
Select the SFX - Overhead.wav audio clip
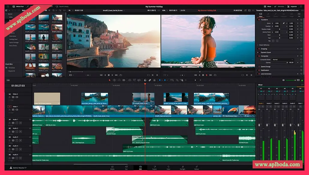point(83,140)
